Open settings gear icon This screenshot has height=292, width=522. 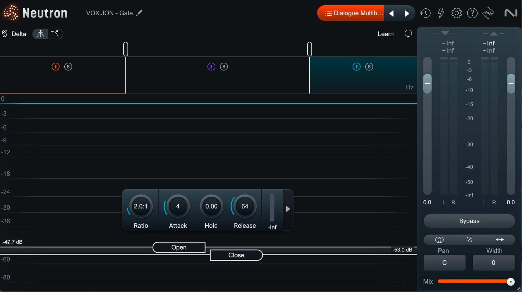click(x=456, y=13)
